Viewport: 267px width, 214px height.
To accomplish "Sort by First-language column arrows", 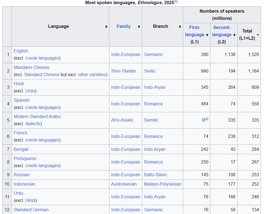I will coord(207,35).
